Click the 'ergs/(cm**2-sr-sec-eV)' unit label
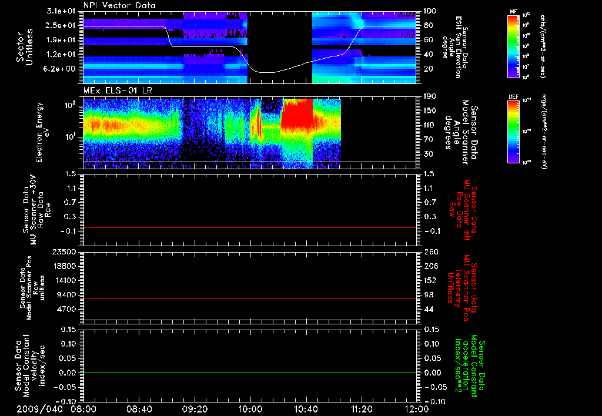Screen dimensions: 602x416 pos(544,131)
